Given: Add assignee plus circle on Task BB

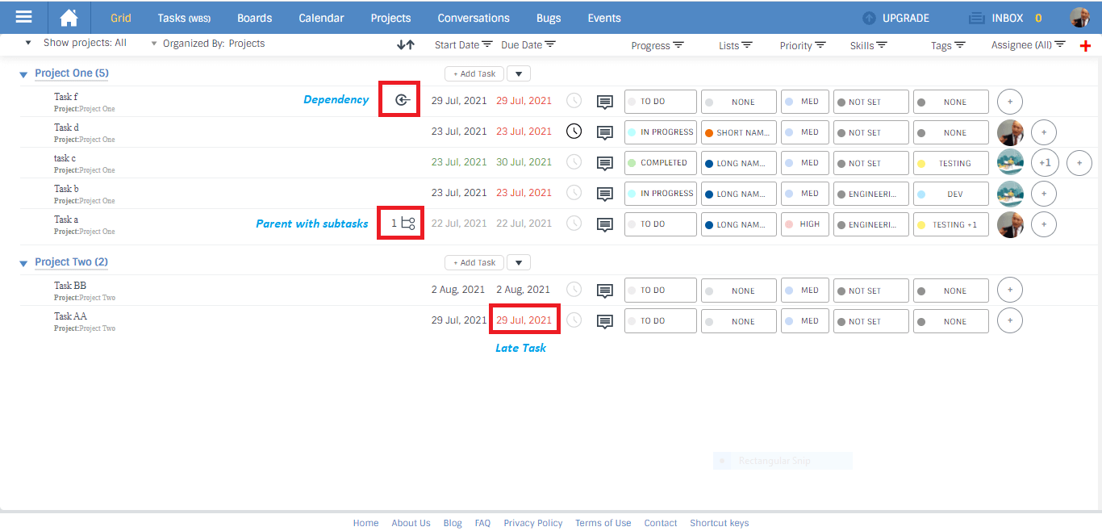Looking at the screenshot, I should (x=1010, y=291).
